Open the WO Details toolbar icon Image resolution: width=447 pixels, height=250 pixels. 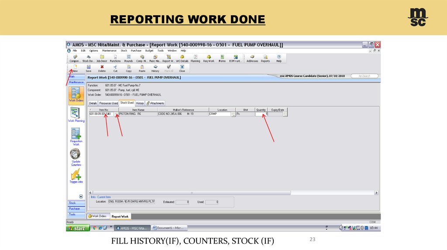[x=182, y=58]
